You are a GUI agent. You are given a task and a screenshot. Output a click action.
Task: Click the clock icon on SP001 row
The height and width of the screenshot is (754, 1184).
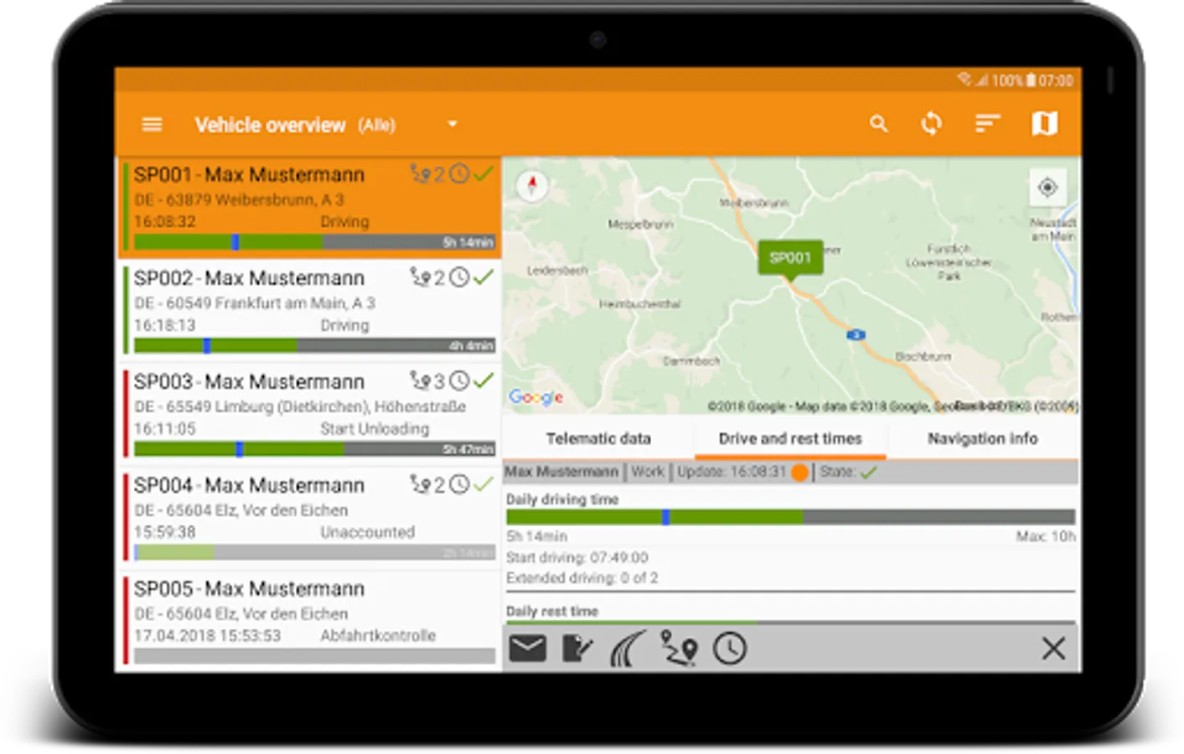coord(459,174)
